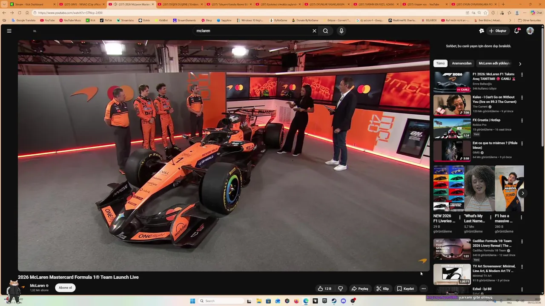Open Windows Start menu on taskbar
This screenshot has height=306, width=545.
pyautogui.click(x=192, y=301)
